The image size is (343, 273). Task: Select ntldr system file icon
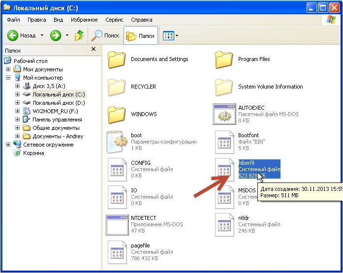click(x=224, y=225)
